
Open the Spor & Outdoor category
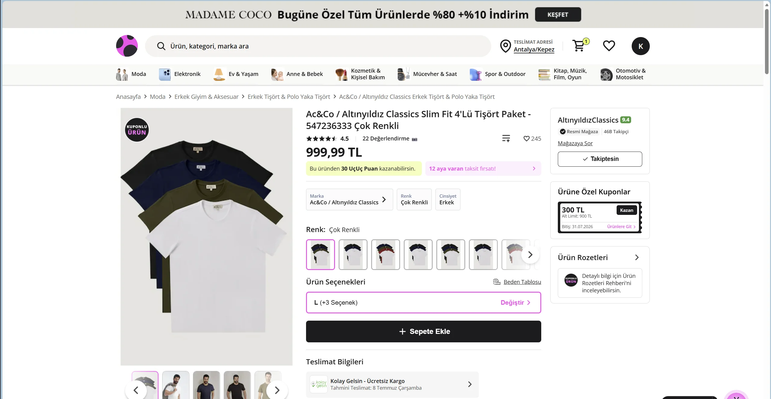point(498,74)
